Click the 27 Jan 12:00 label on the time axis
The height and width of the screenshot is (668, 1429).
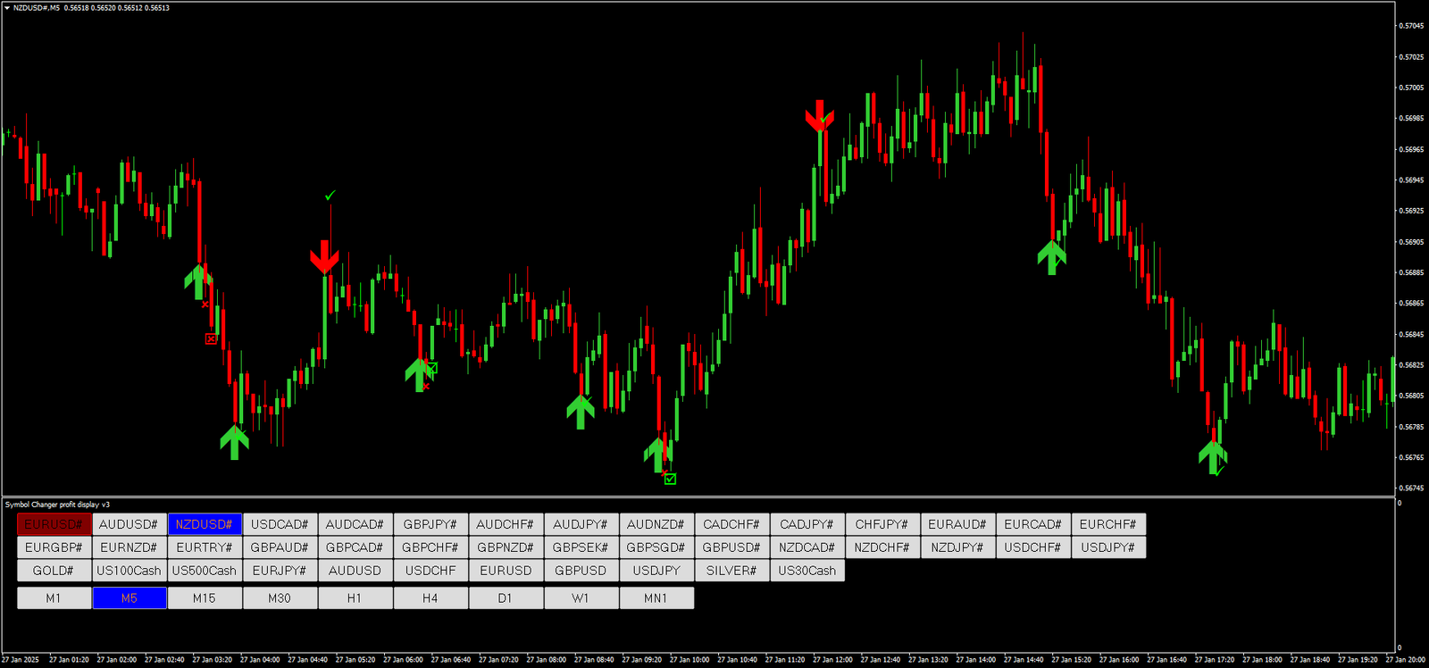tap(832, 660)
